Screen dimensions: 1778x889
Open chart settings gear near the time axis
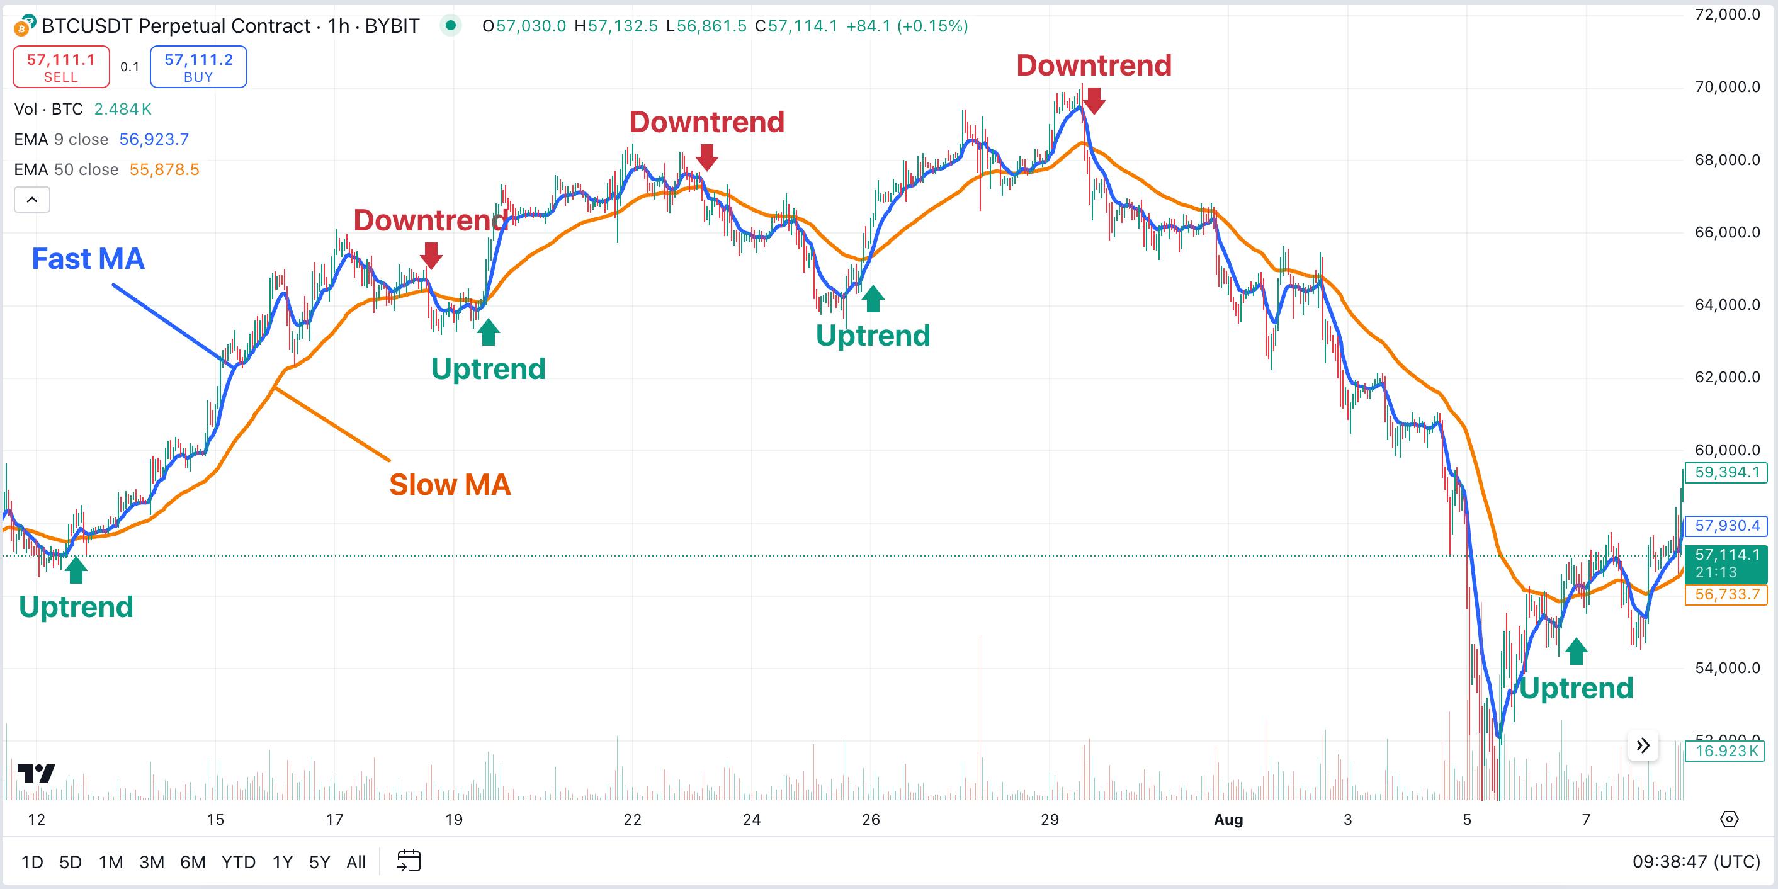tap(1730, 819)
